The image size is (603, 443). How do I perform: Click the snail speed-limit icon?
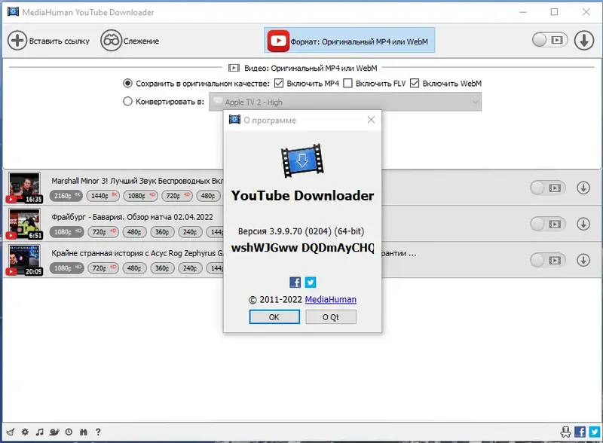tap(54, 432)
